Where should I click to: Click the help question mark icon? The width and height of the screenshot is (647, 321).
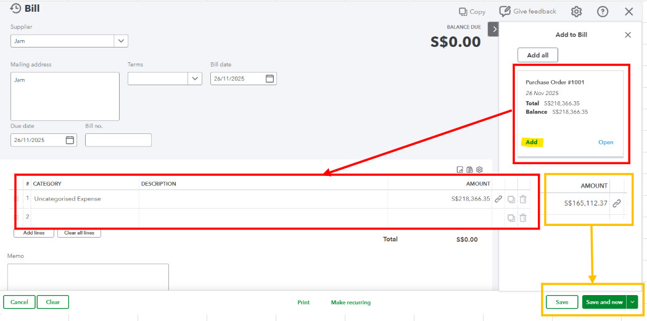(x=603, y=12)
